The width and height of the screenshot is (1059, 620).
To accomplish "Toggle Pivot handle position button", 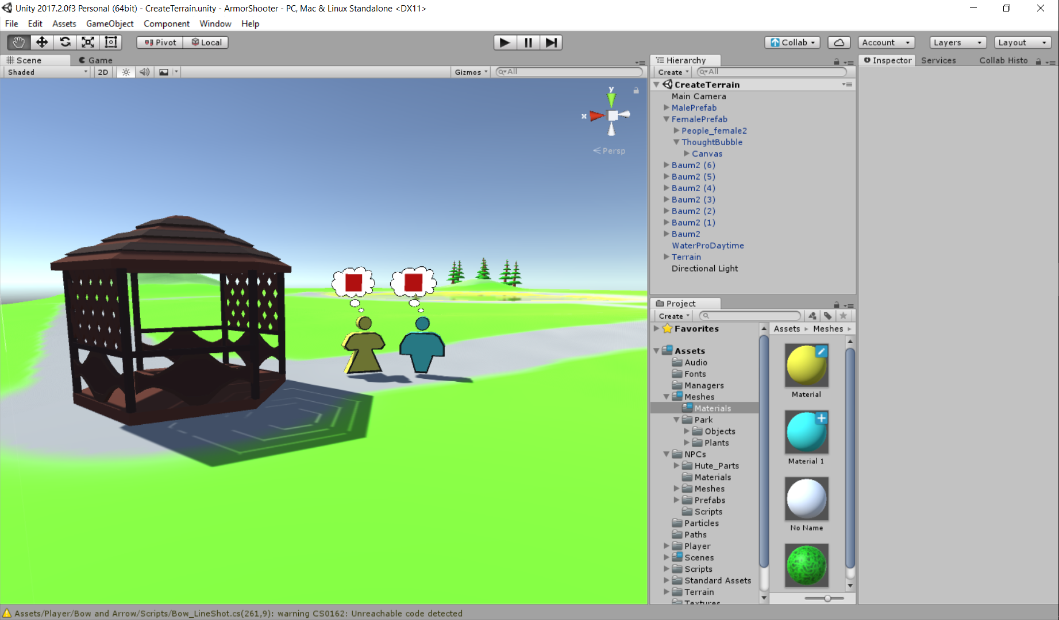I will coord(160,42).
